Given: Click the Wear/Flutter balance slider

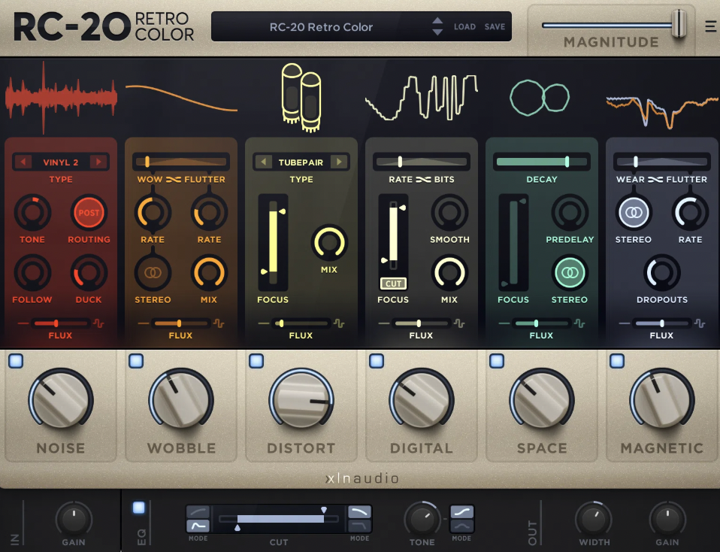Looking at the screenshot, I should click(x=661, y=162).
